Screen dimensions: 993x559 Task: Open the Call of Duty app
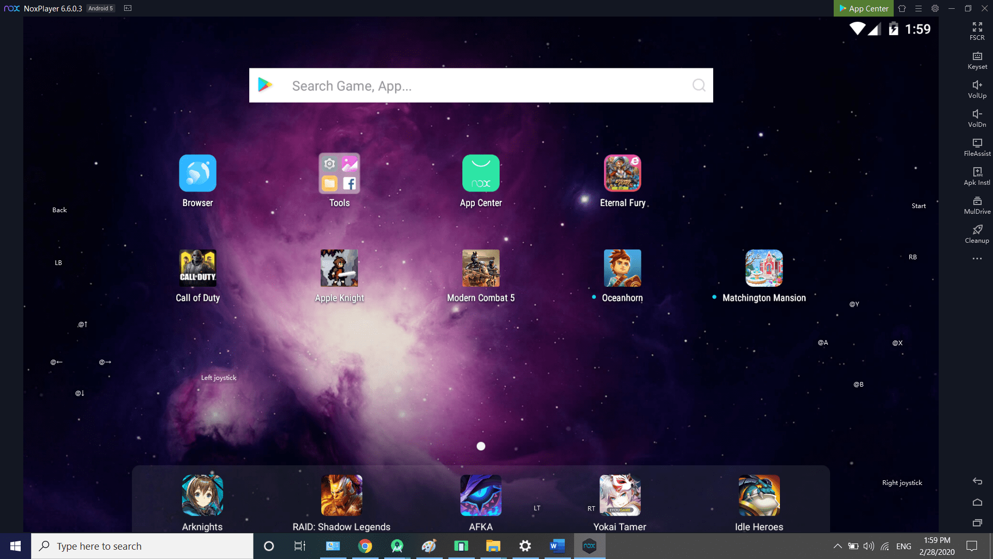198,268
